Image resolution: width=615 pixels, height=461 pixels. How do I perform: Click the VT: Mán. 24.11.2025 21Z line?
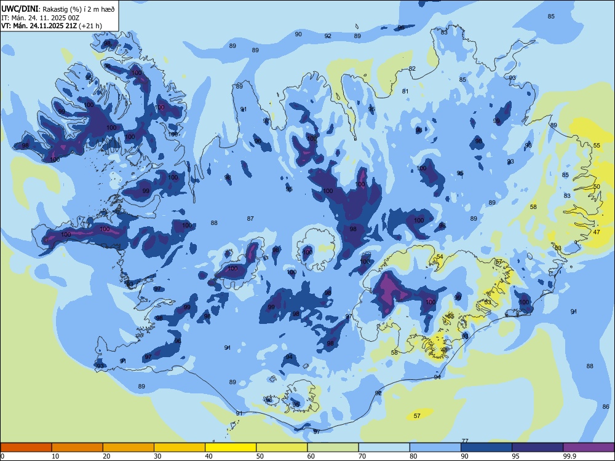tap(52, 26)
